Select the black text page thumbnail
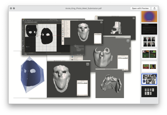 (x=149, y=29)
